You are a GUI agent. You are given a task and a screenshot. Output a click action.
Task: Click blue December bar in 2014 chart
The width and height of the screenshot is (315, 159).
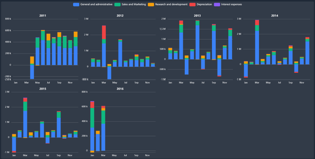(x=307, y=53)
